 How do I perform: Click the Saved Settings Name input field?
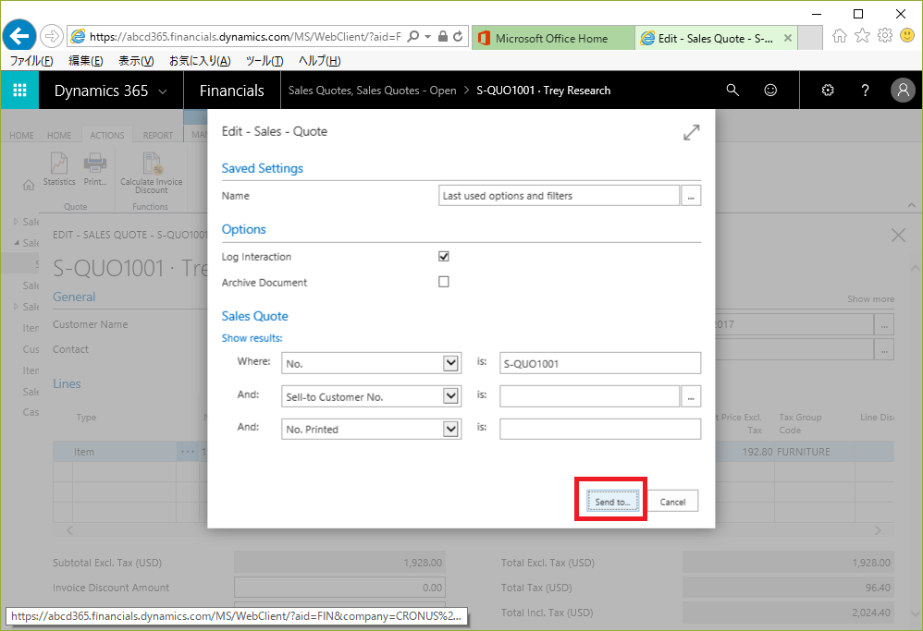[560, 196]
